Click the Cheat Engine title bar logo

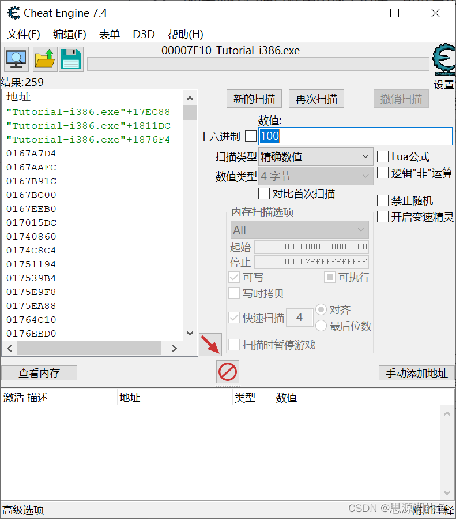coord(14,13)
